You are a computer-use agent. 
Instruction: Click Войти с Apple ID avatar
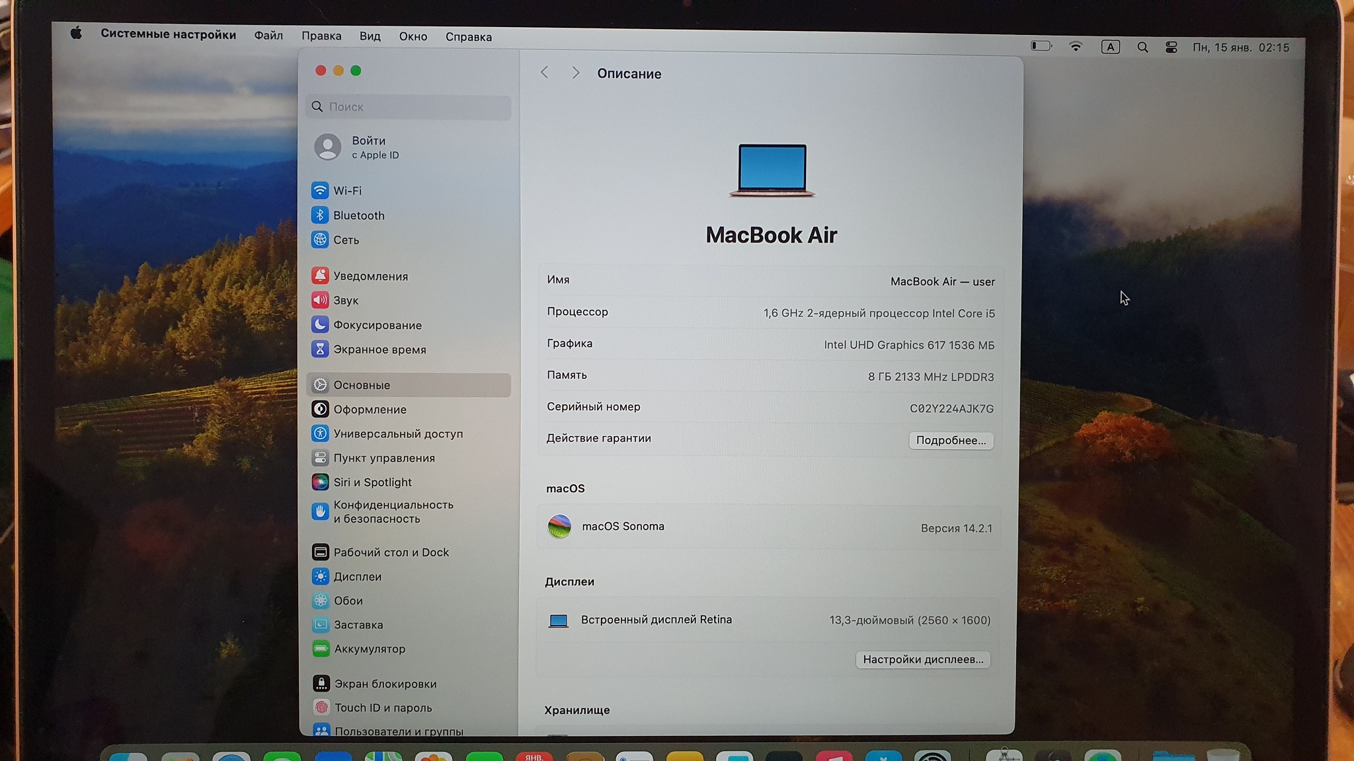click(328, 147)
